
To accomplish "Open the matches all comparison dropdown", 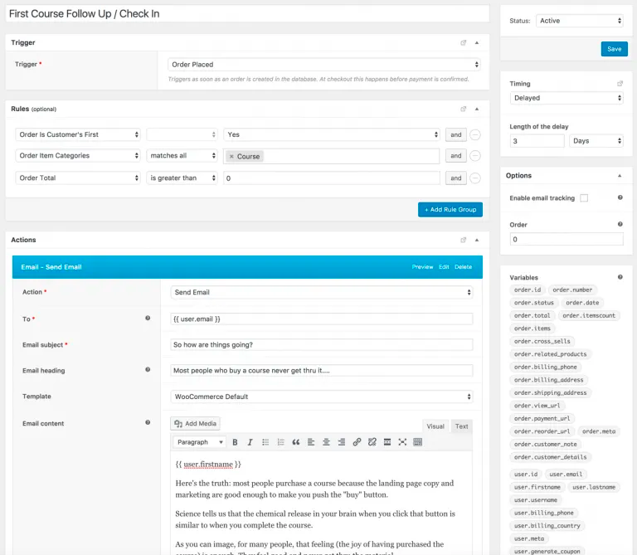I will (x=182, y=156).
